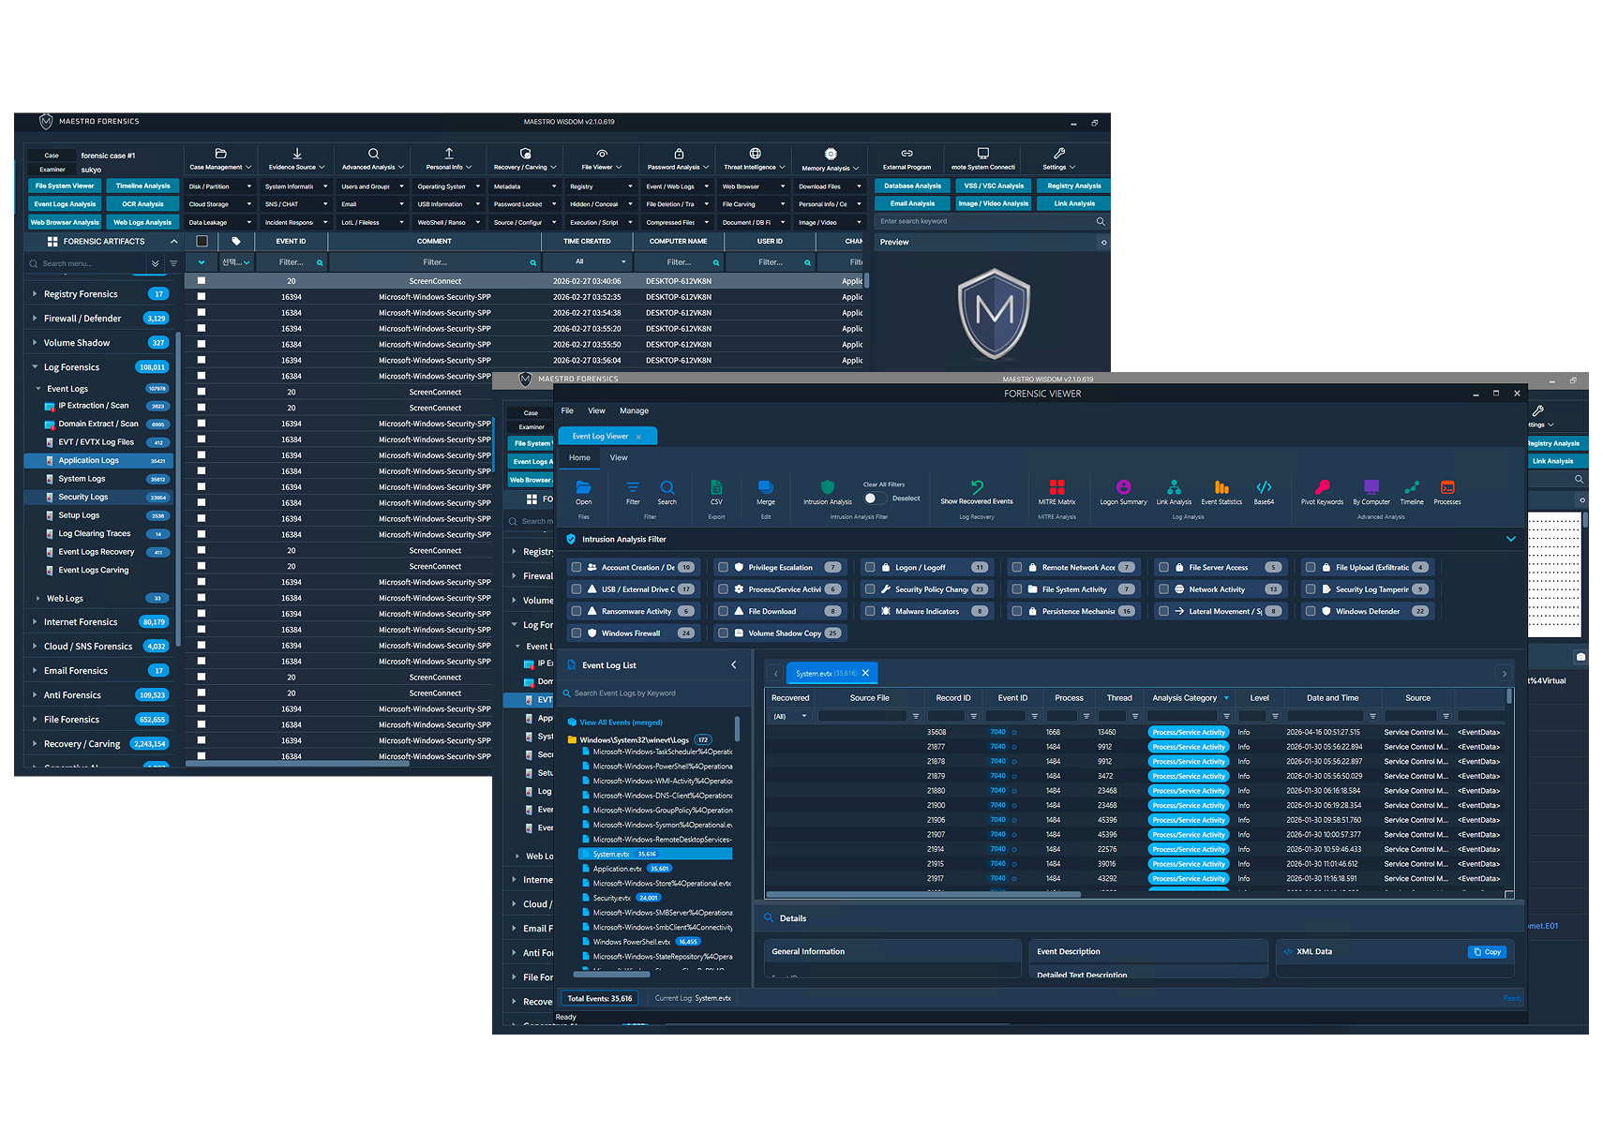Check the Malware Indicators filter box
Image resolution: width=1603 pixels, height=1147 pixels.
(x=870, y=611)
